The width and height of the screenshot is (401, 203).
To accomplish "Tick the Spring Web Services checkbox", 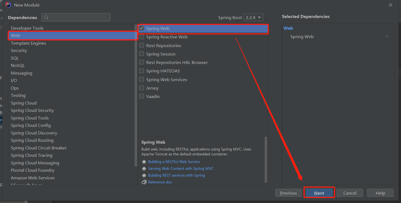I will coord(142,79).
